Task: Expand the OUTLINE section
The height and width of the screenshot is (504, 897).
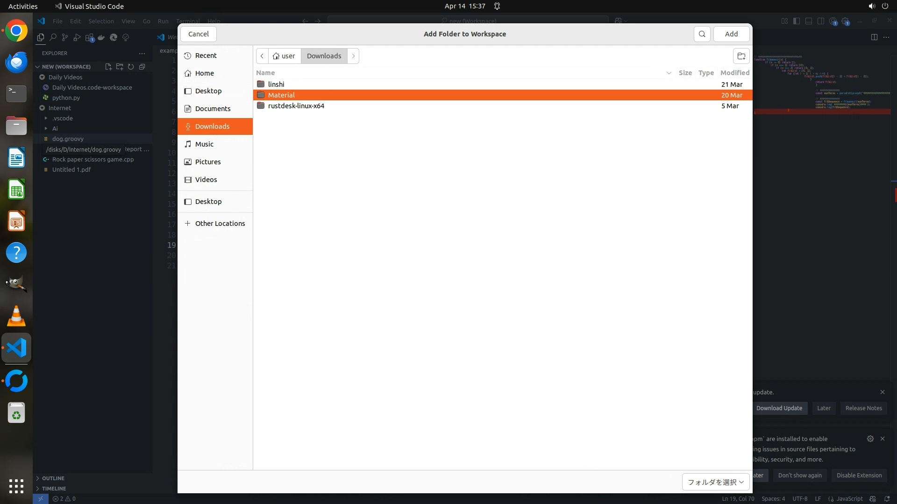Action: coord(53,478)
